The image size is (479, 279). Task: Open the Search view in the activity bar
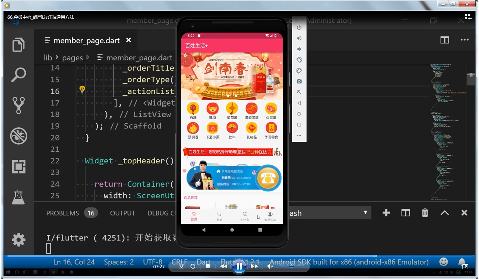[x=18, y=75]
